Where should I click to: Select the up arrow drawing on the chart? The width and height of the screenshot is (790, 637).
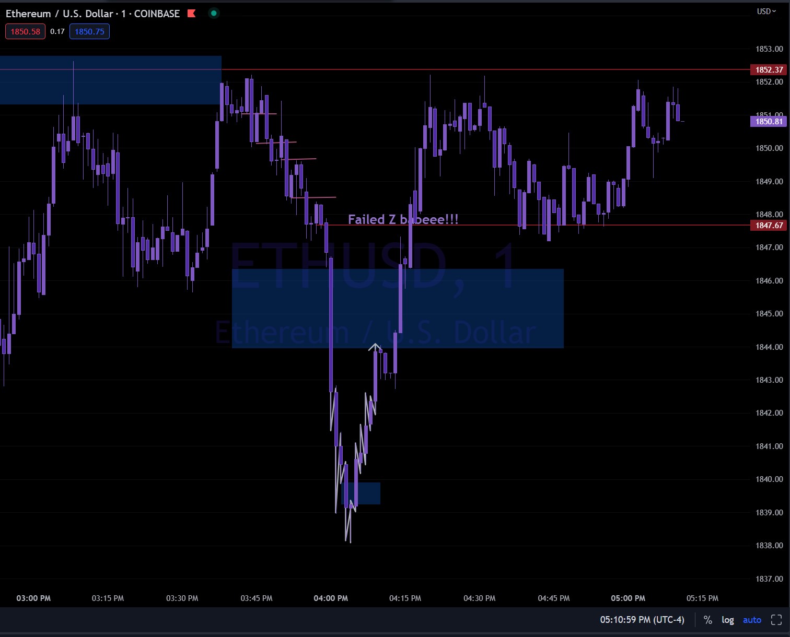pos(375,347)
